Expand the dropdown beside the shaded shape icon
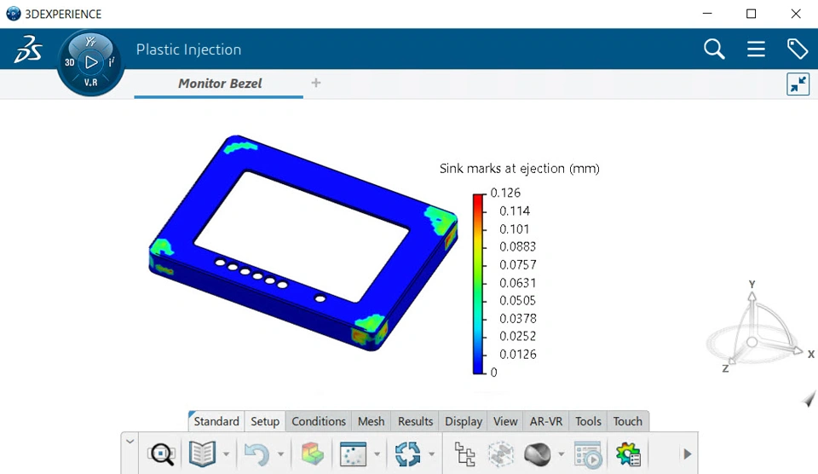The height and width of the screenshot is (474, 818). pos(562,454)
